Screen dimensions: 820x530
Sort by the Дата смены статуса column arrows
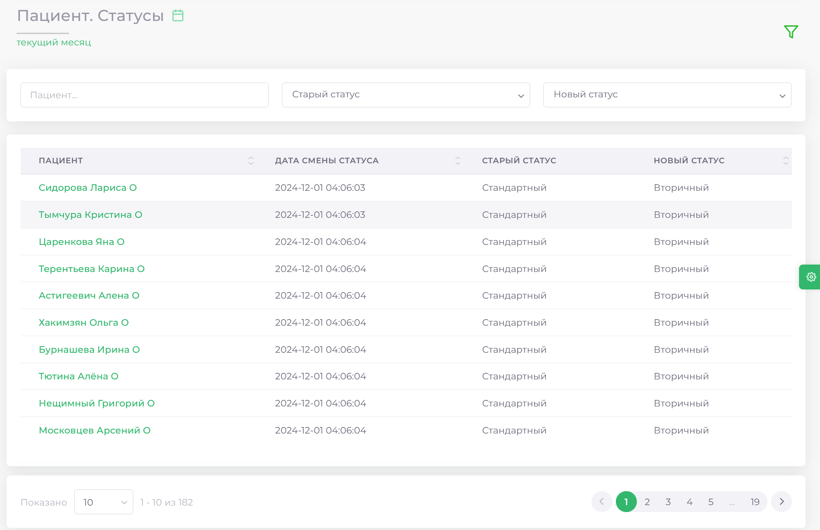(x=458, y=161)
